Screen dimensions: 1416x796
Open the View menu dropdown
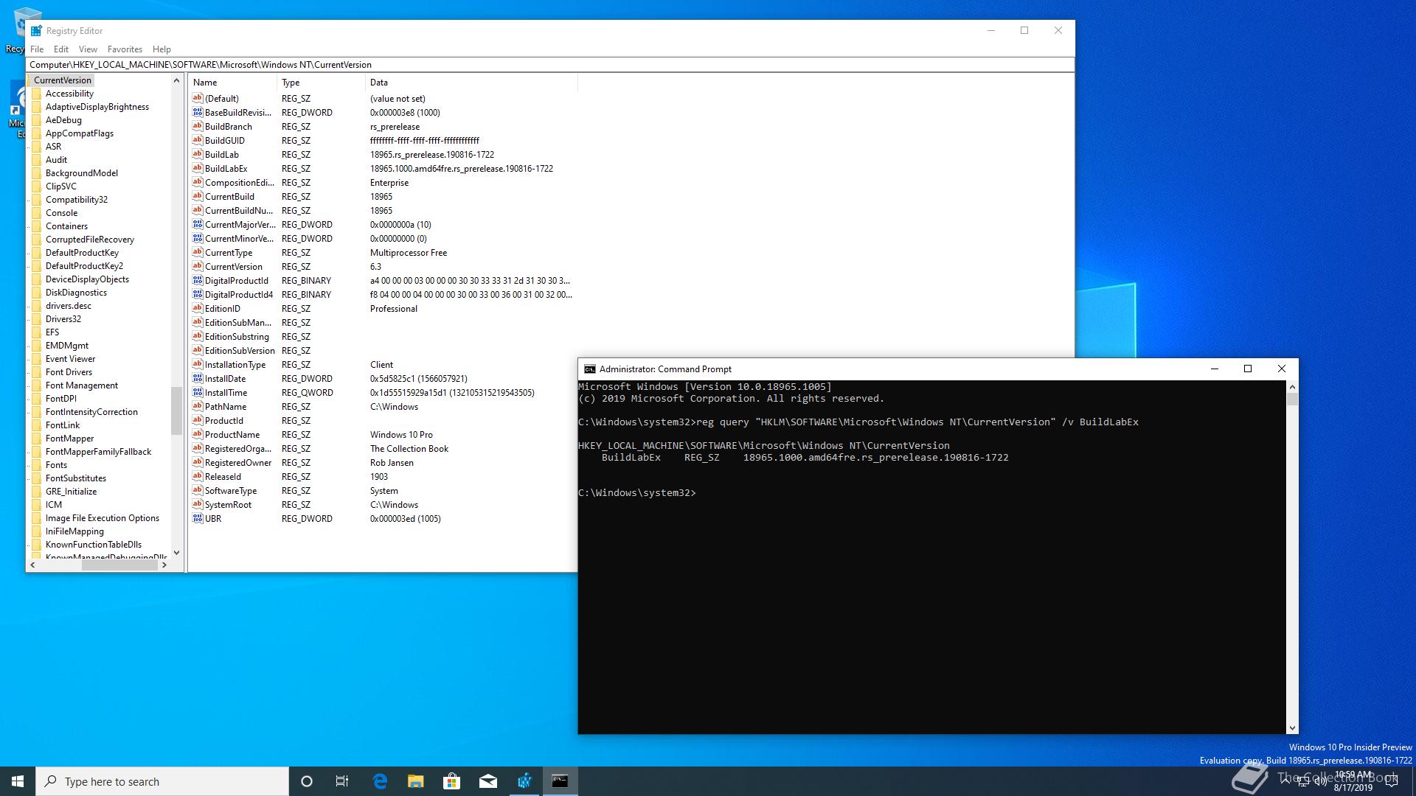[88, 49]
